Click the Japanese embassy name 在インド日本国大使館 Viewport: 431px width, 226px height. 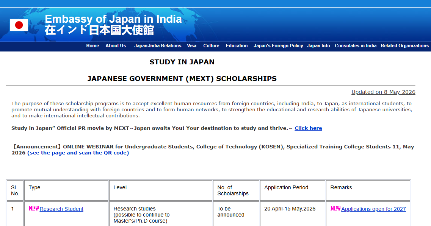pos(99,30)
